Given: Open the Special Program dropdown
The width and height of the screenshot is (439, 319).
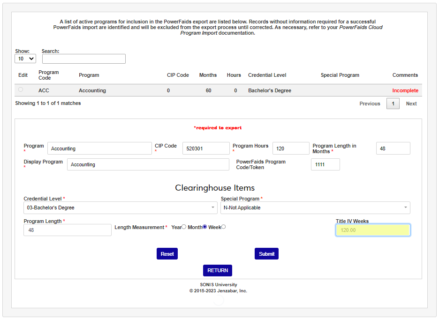Looking at the screenshot, I should 315,208.
